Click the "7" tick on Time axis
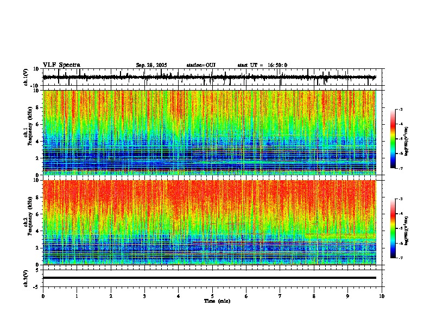The image size is (430, 332). click(x=280, y=296)
